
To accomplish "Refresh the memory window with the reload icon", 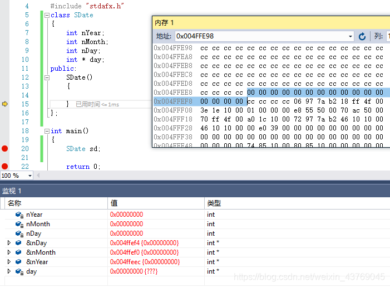I will click(362, 36).
